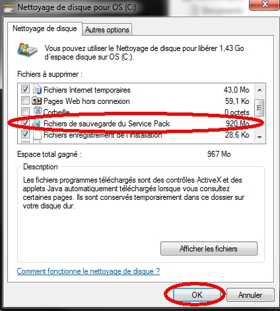Check the Corbeille checkbox
This screenshot has height=311, width=280.
click(25, 111)
